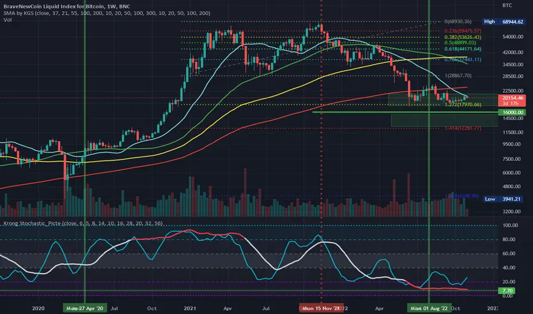The image size is (533, 314).
Task: Click the 2020 label on time axis
Action: coord(38,308)
